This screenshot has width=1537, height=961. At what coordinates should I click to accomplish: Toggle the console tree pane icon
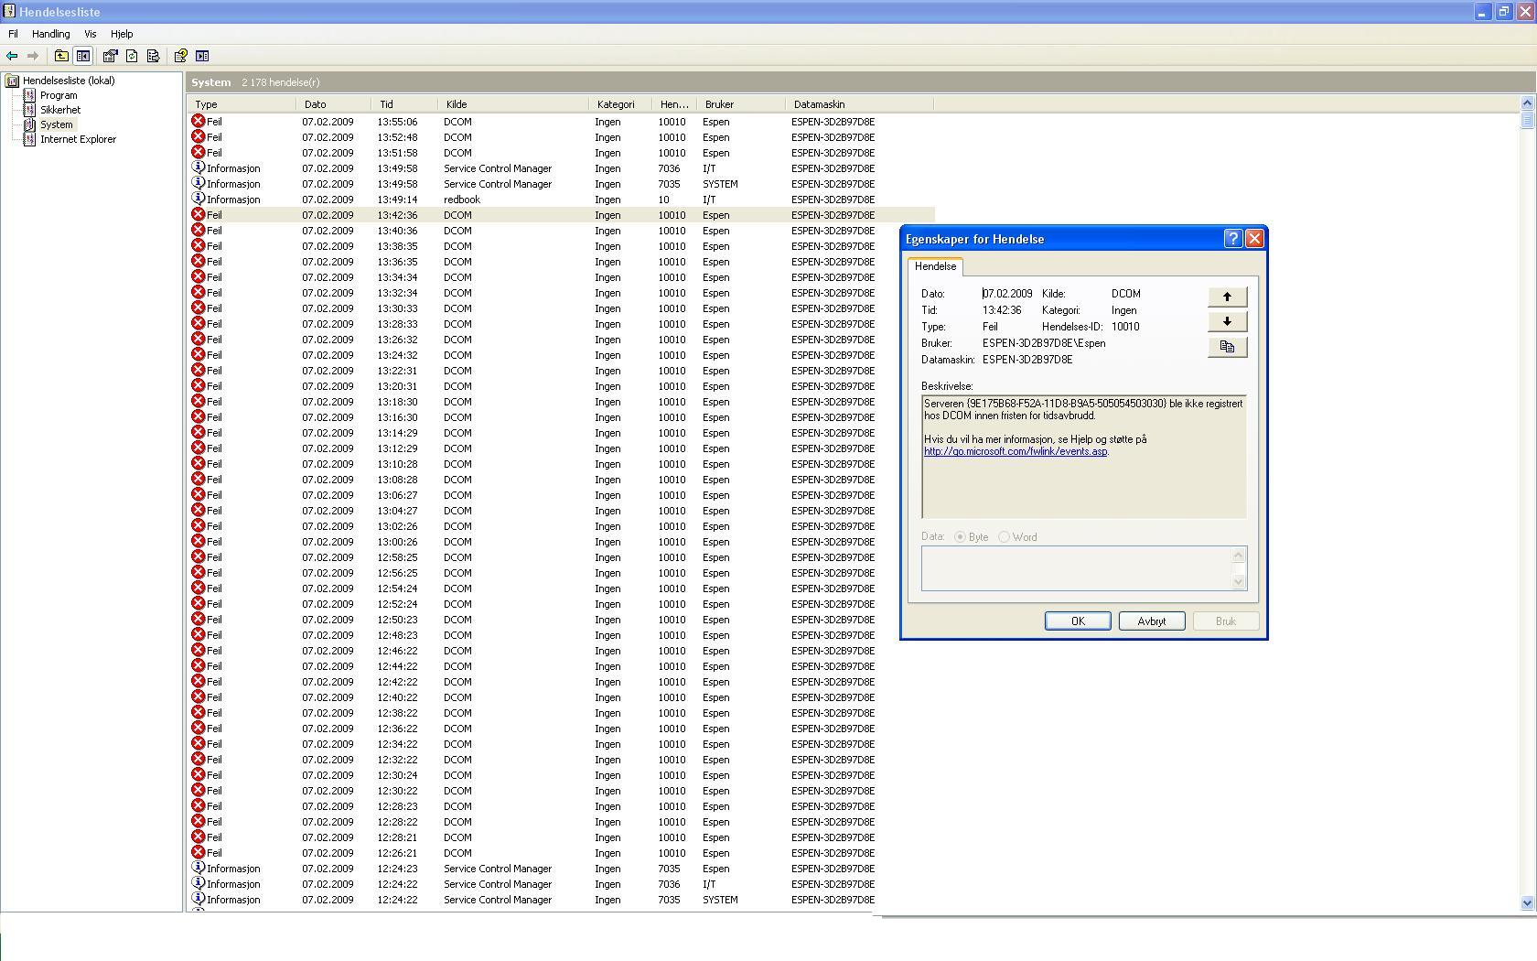point(83,56)
